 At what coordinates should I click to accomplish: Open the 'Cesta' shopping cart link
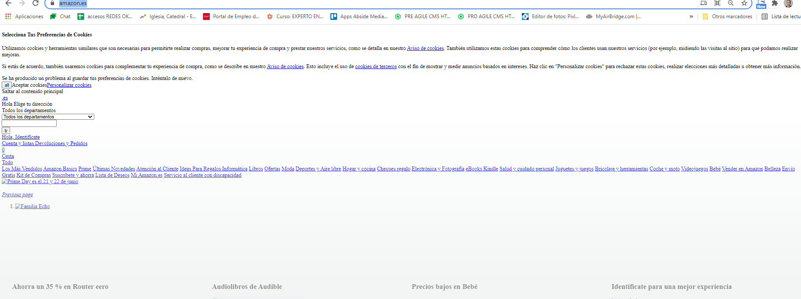(x=8, y=156)
